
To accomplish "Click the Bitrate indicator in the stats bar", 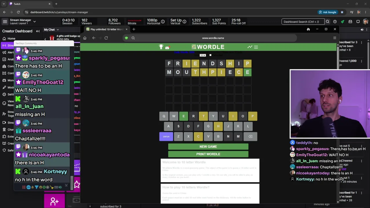I will tap(134, 22).
